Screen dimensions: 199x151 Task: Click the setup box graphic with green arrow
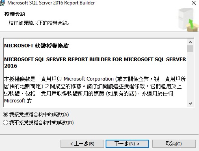point(188,20)
